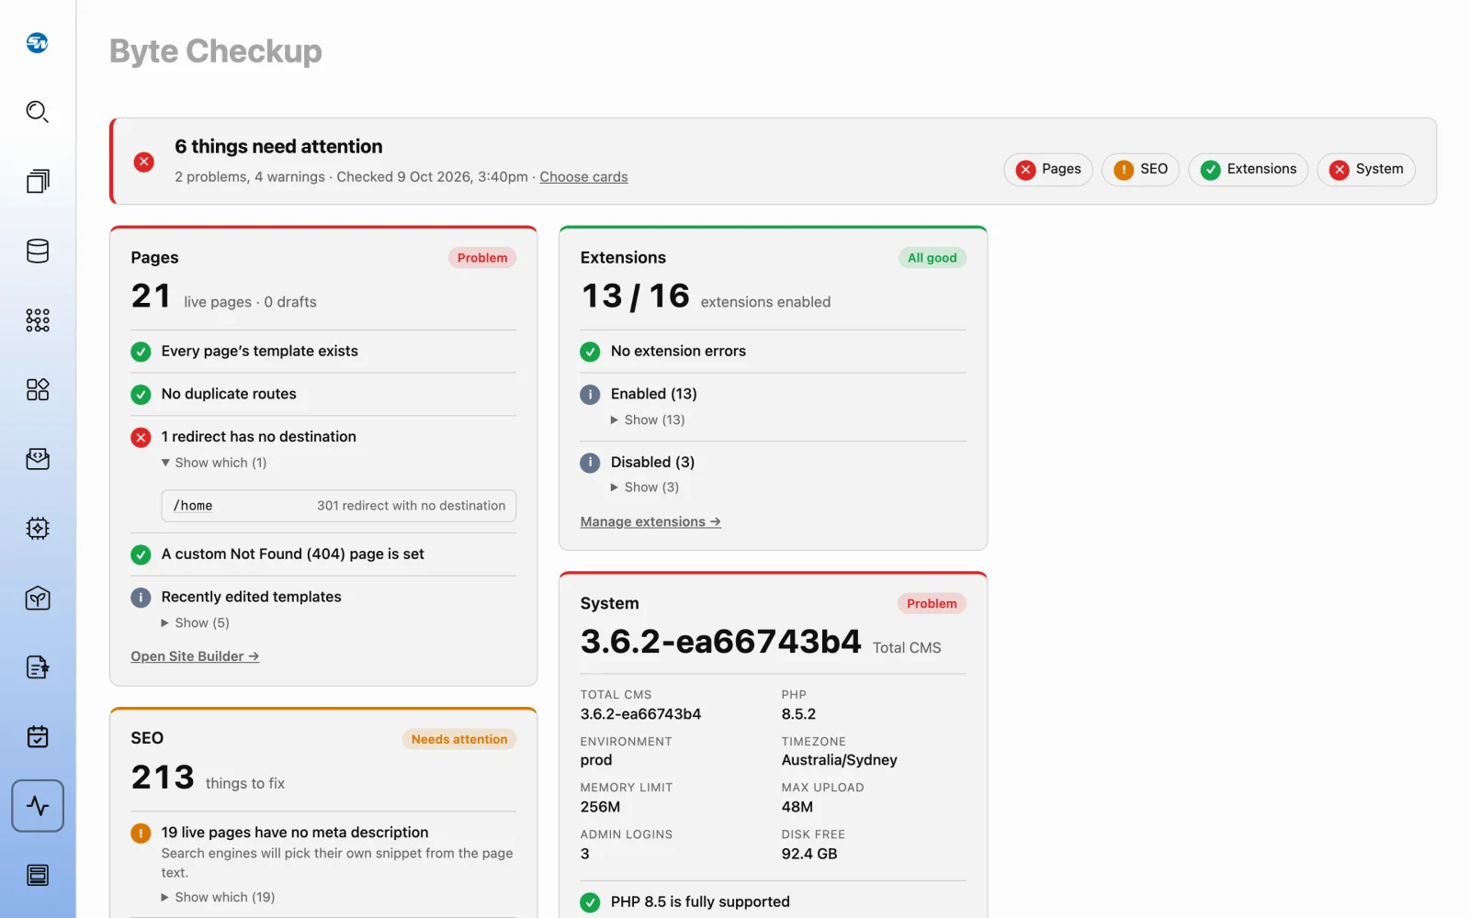The image size is (1470, 918).
Task: Click red error icon beside redirect has no destination
Action: click(x=141, y=438)
